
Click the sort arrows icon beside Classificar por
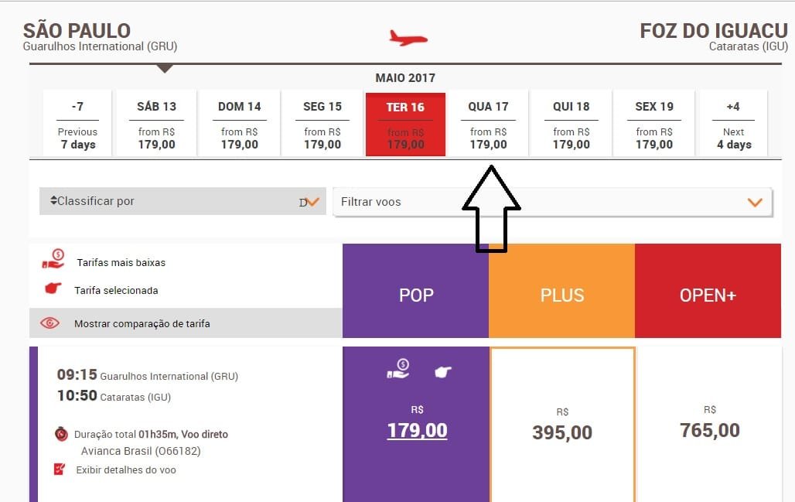point(53,200)
